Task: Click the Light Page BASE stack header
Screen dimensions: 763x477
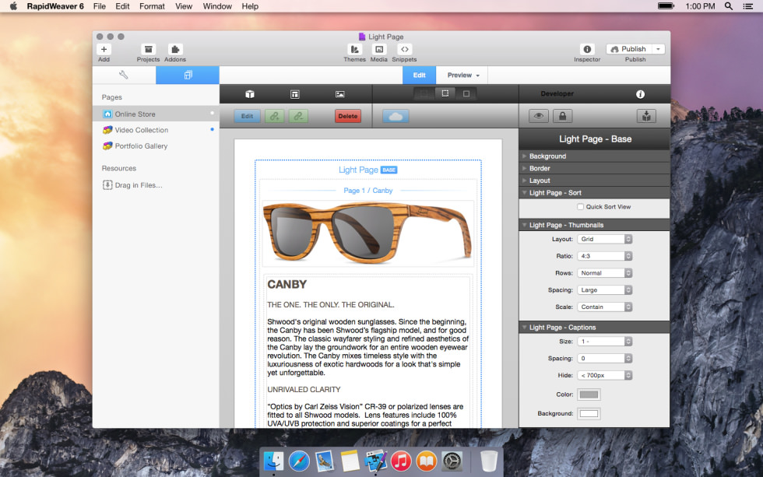Action: click(367, 170)
